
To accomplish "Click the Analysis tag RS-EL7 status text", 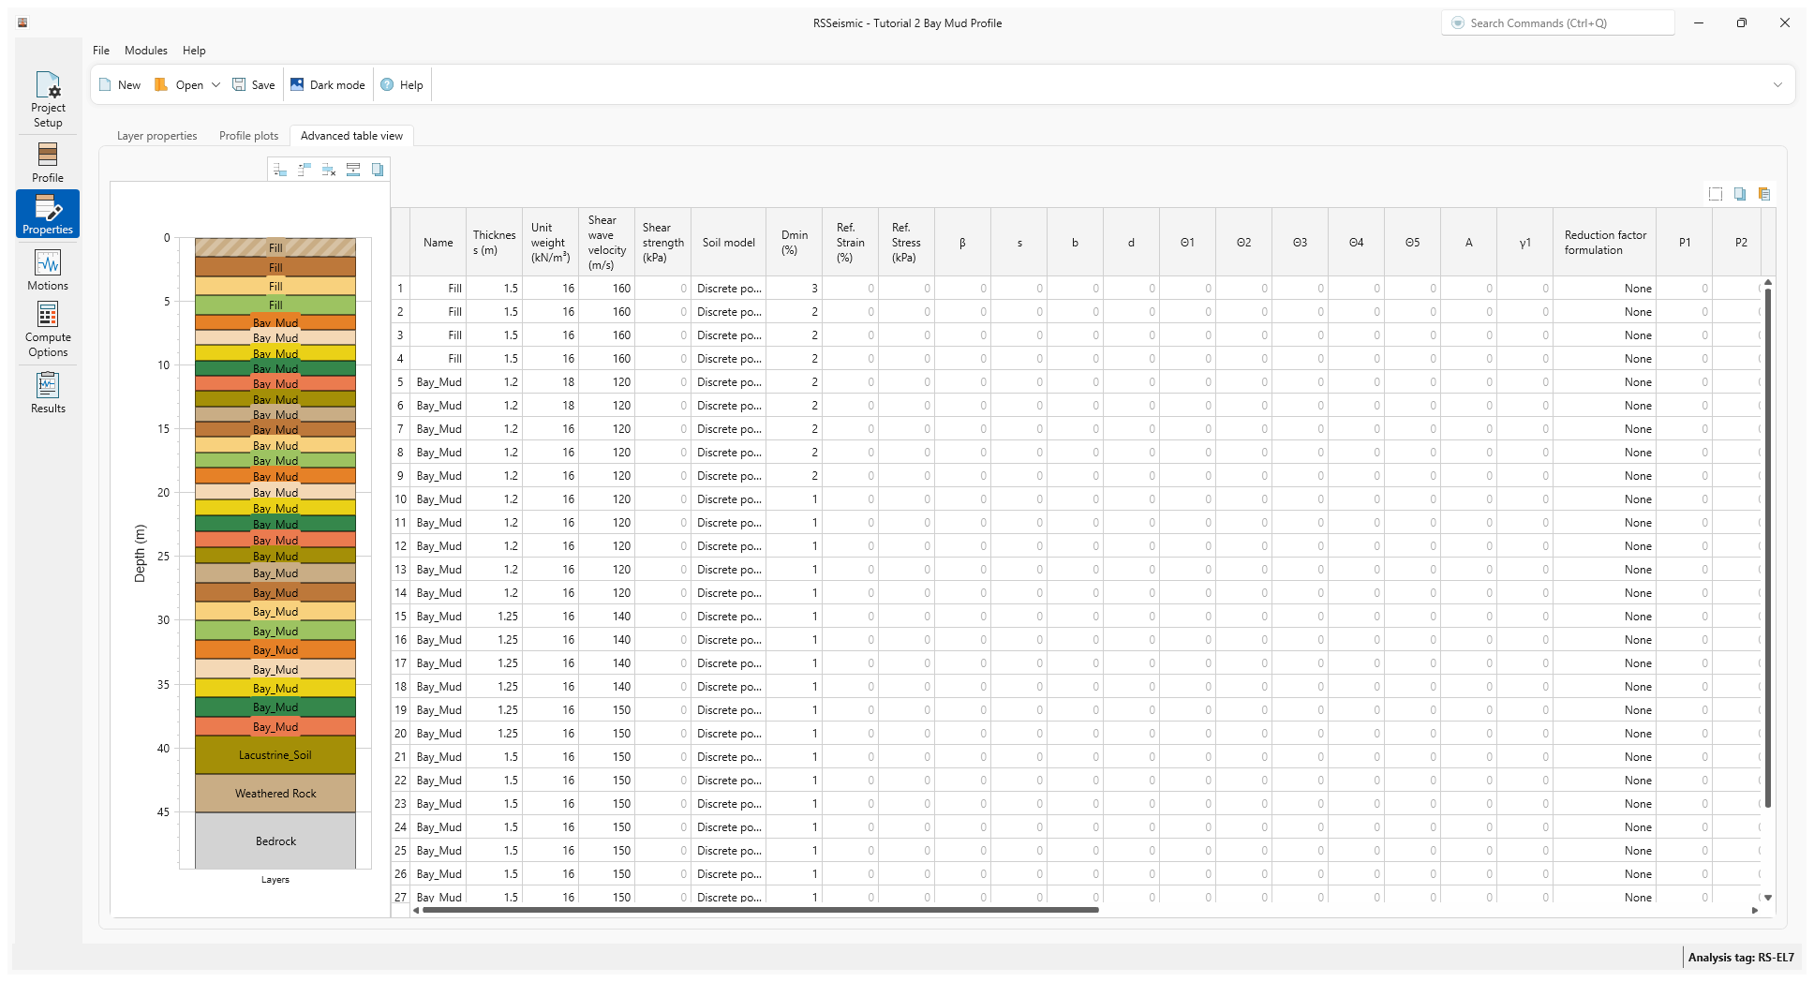I will (1741, 958).
